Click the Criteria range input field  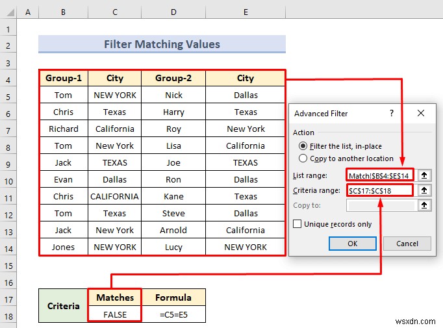pyautogui.click(x=380, y=190)
